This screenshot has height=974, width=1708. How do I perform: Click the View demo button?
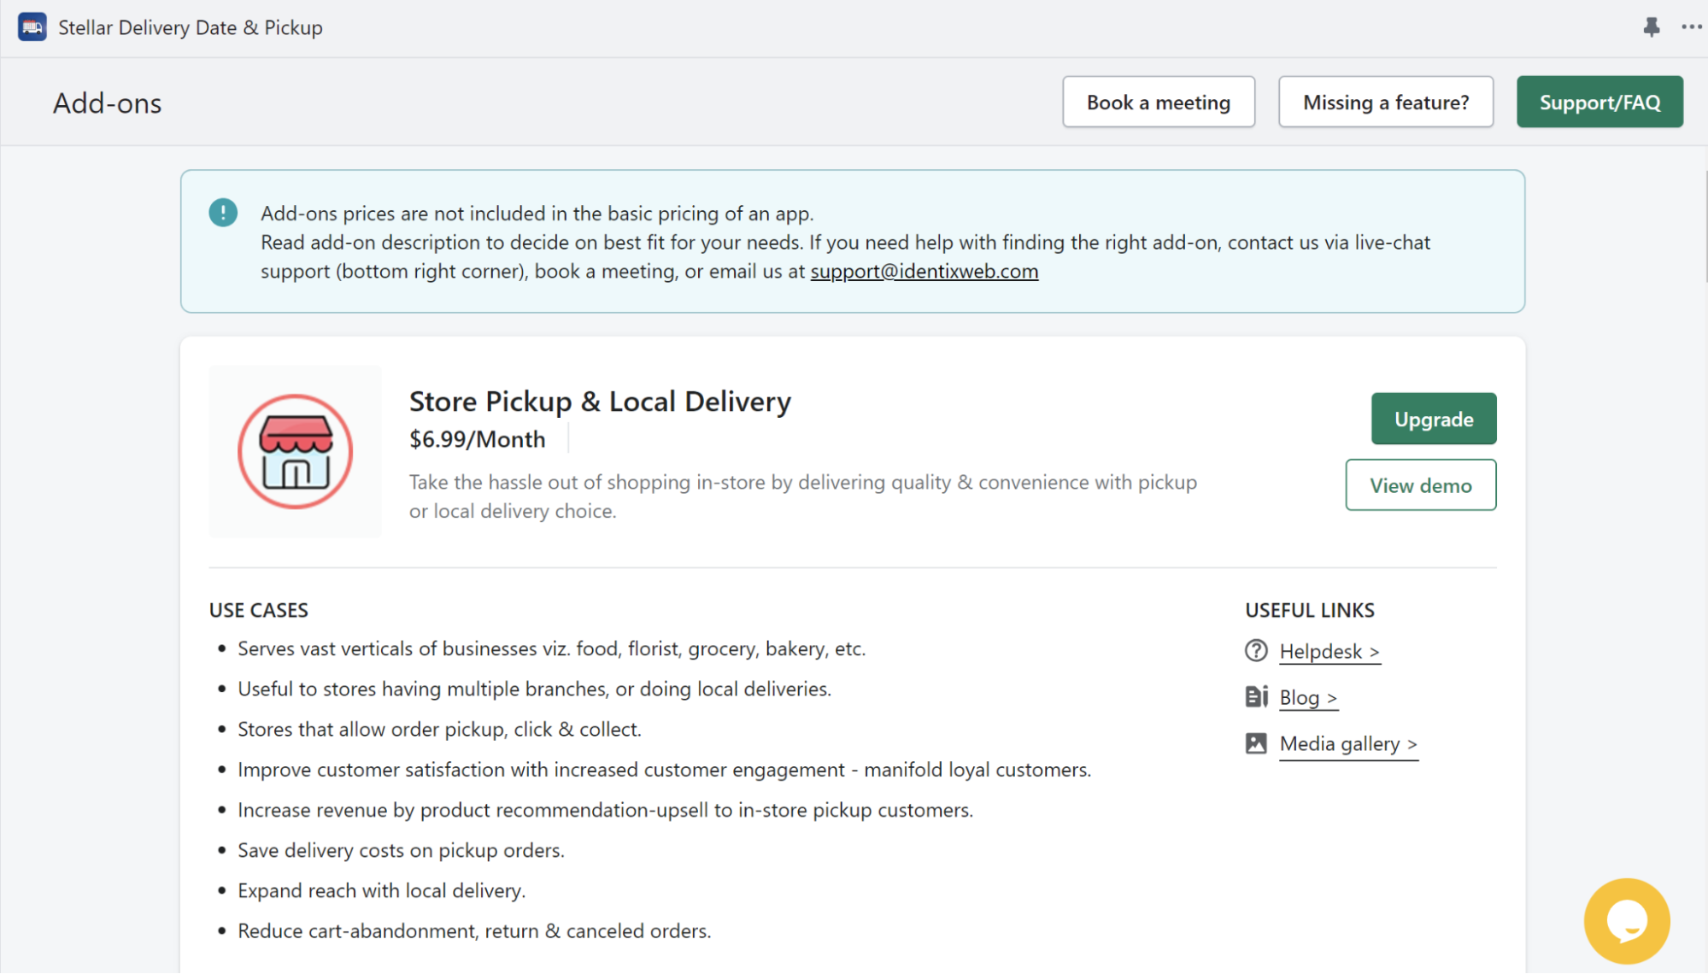(1420, 485)
